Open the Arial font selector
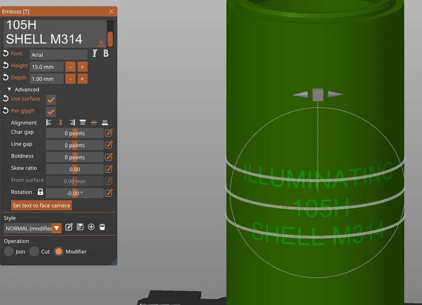Image resolution: width=422 pixels, height=305 pixels. pos(59,55)
